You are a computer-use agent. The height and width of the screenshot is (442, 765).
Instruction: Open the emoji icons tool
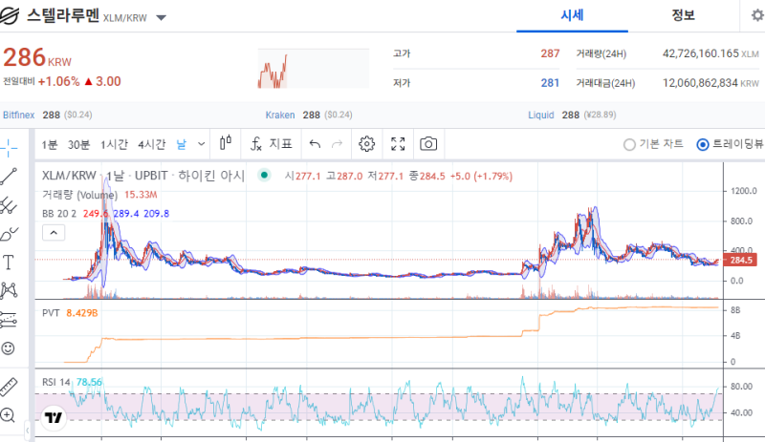click(x=9, y=347)
